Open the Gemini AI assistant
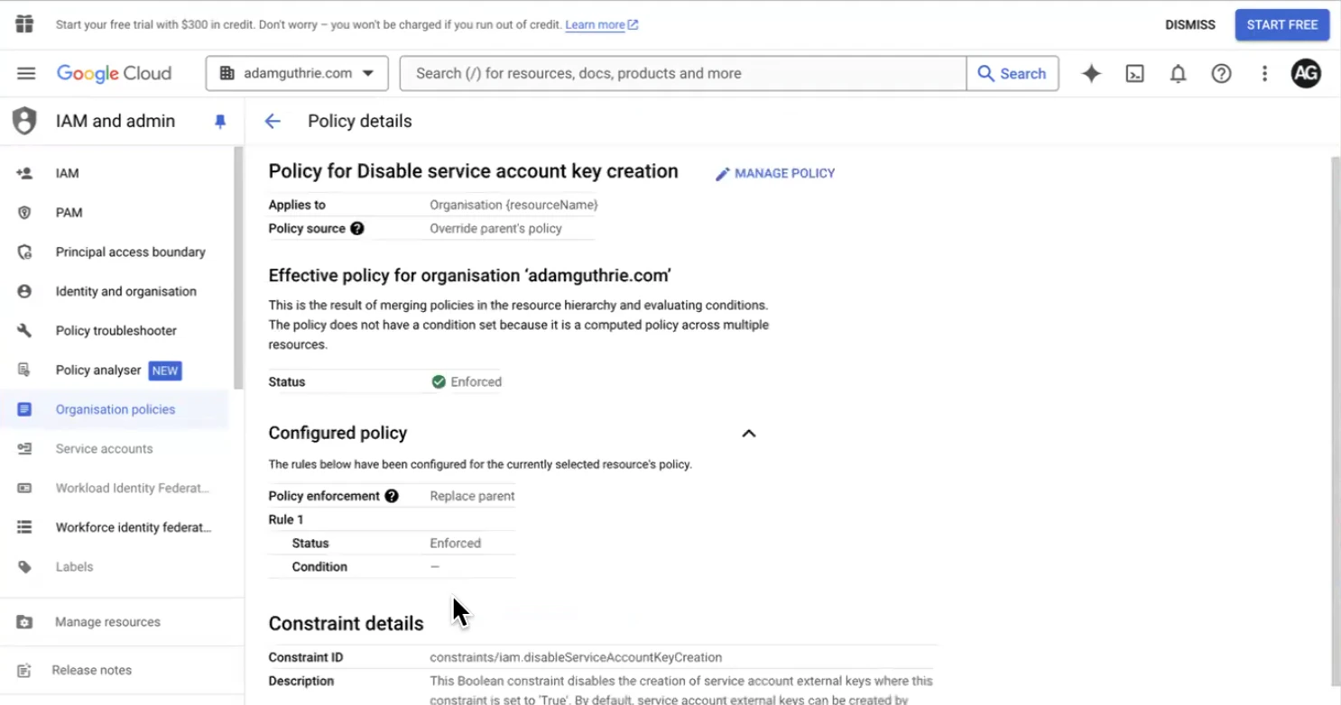Screen dimensions: 1341x705 1091,73
